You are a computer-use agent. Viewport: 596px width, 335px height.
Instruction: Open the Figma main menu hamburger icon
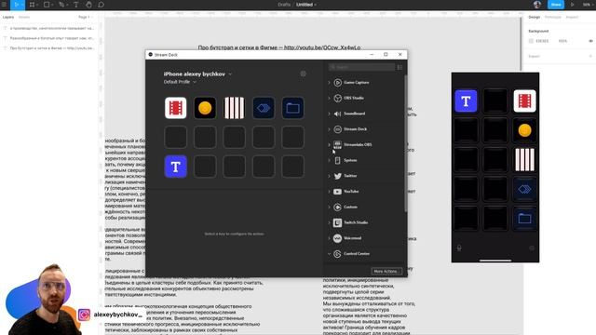click(4, 5)
